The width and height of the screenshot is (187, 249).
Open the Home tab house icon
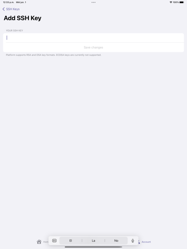point(39,242)
